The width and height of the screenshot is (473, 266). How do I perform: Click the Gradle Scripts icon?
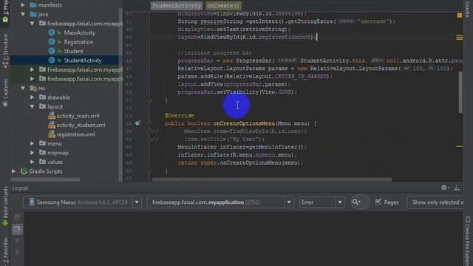pyautogui.click(x=24, y=171)
